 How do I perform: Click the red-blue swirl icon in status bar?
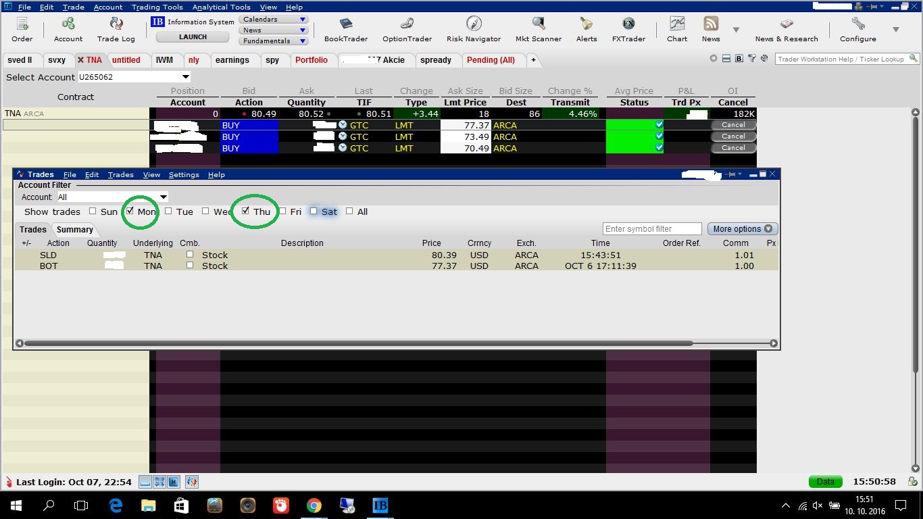coord(192,482)
